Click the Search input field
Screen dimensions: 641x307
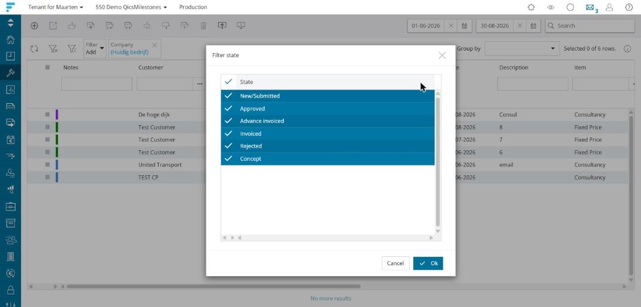590,26
